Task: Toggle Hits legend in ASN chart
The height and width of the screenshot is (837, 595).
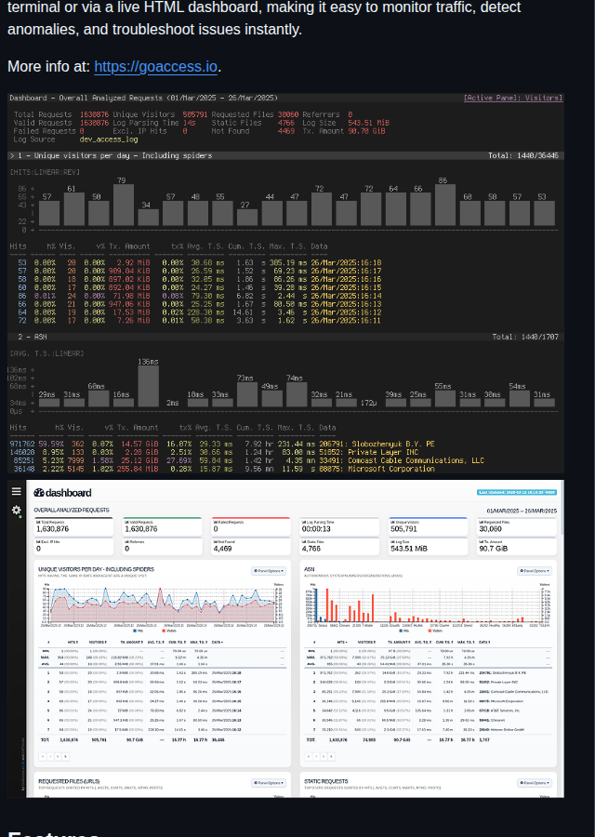Action: click(404, 631)
